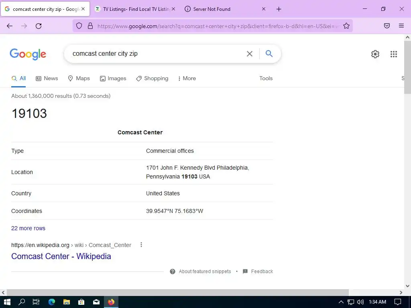Open the Windows Start menu

[x=7, y=302]
